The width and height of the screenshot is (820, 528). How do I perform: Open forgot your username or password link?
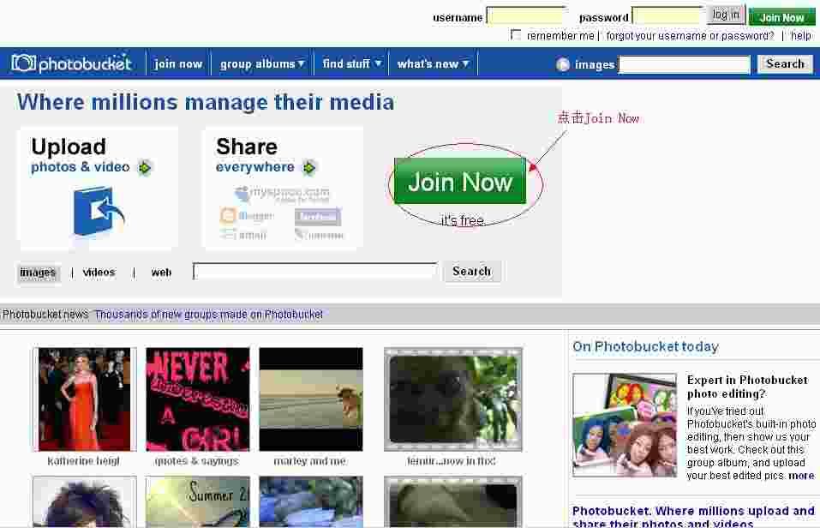pyautogui.click(x=690, y=36)
